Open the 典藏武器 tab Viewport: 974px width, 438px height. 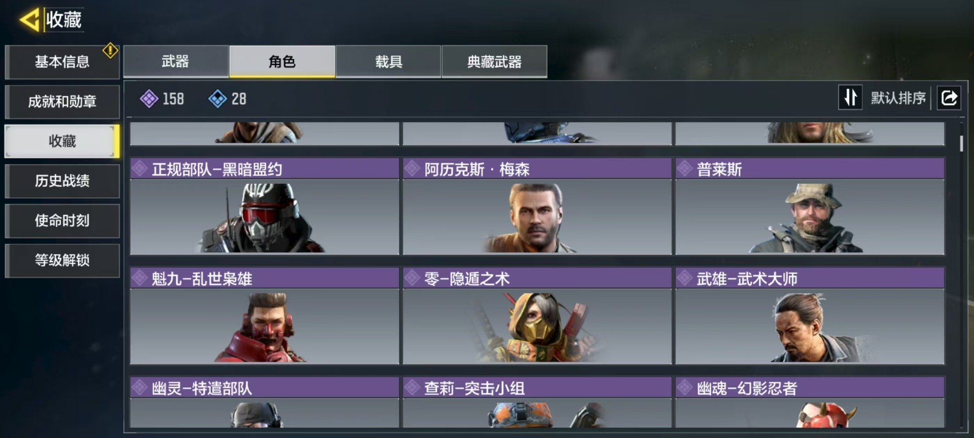click(495, 61)
